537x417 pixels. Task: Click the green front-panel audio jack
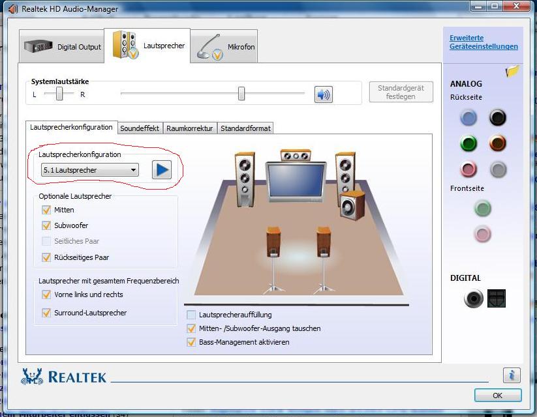483,208
